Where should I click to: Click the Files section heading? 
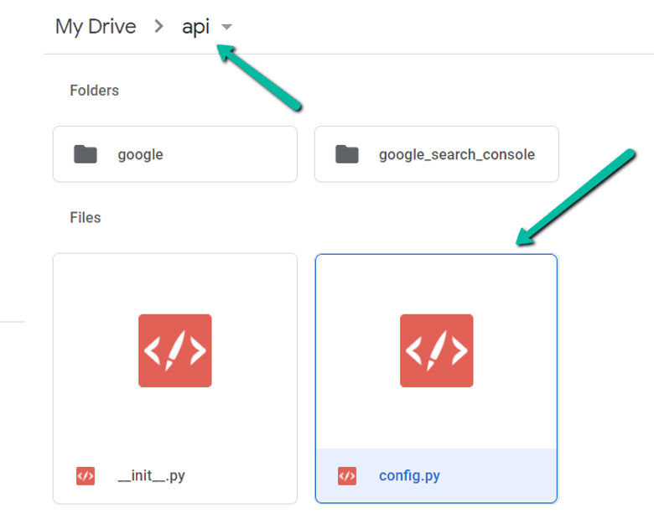coord(85,218)
